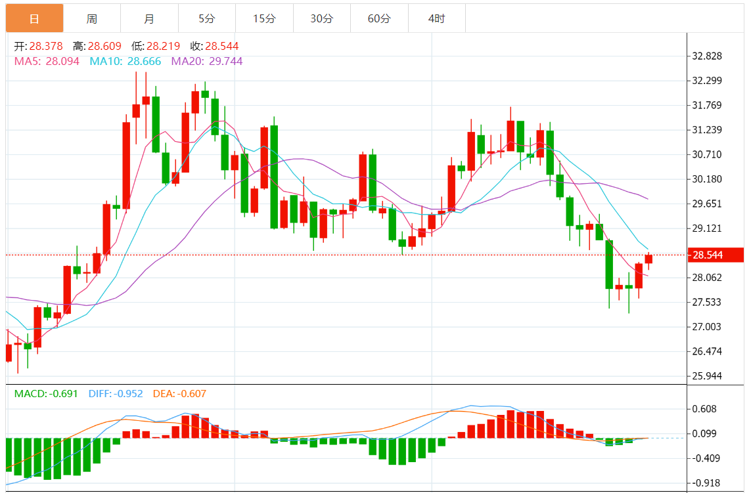Click the 28.062 price axis label
This screenshot has height=493, width=751.
pos(707,278)
